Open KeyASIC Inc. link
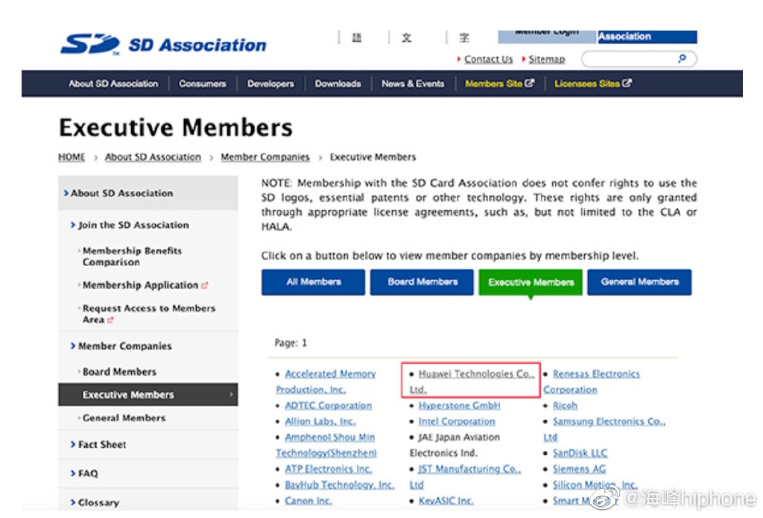 pyautogui.click(x=446, y=501)
